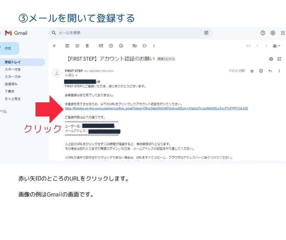Delete this email with the trash icon
This screenshot has height=240, width=286.
[87, 46]
